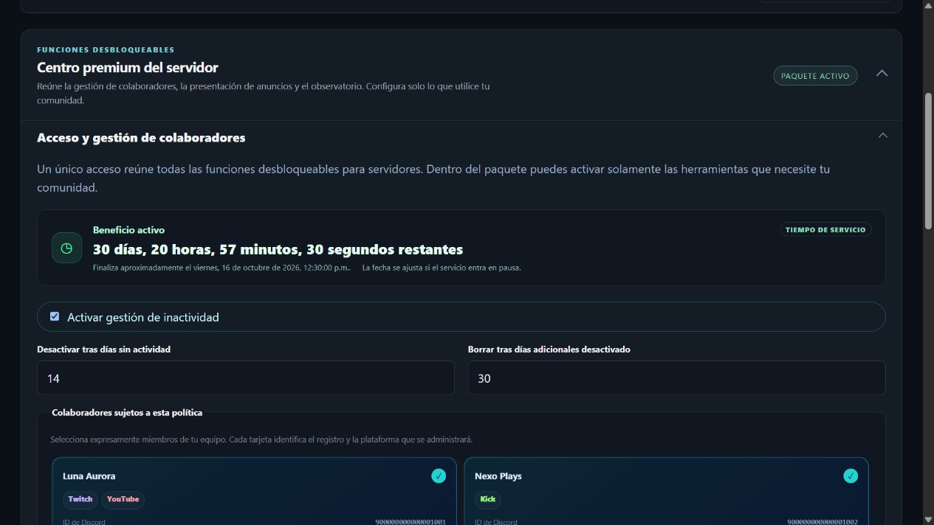Collapse Acceso y gestión de colaboradores panel

click(x=882, y=136)
